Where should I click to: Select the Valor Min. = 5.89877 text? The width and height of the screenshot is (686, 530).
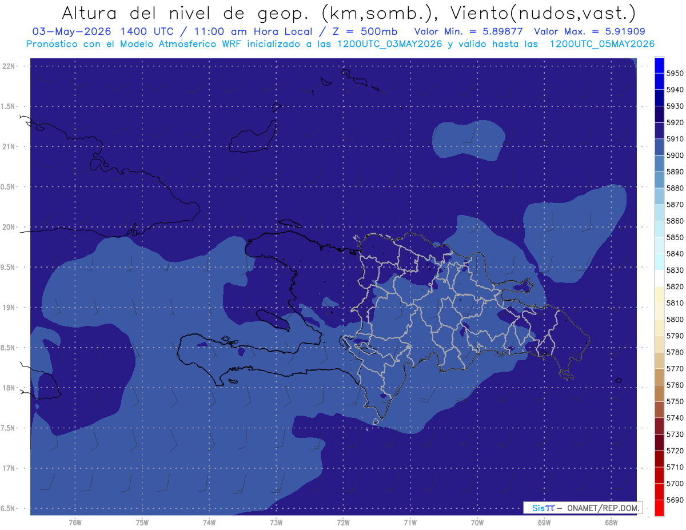pos(470,31)
